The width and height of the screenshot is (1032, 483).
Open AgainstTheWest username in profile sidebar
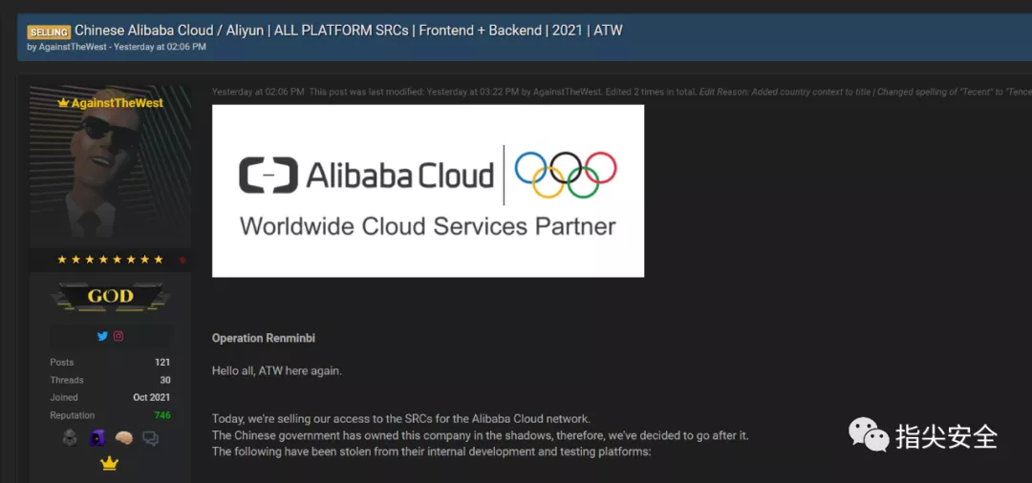point(118,103)
